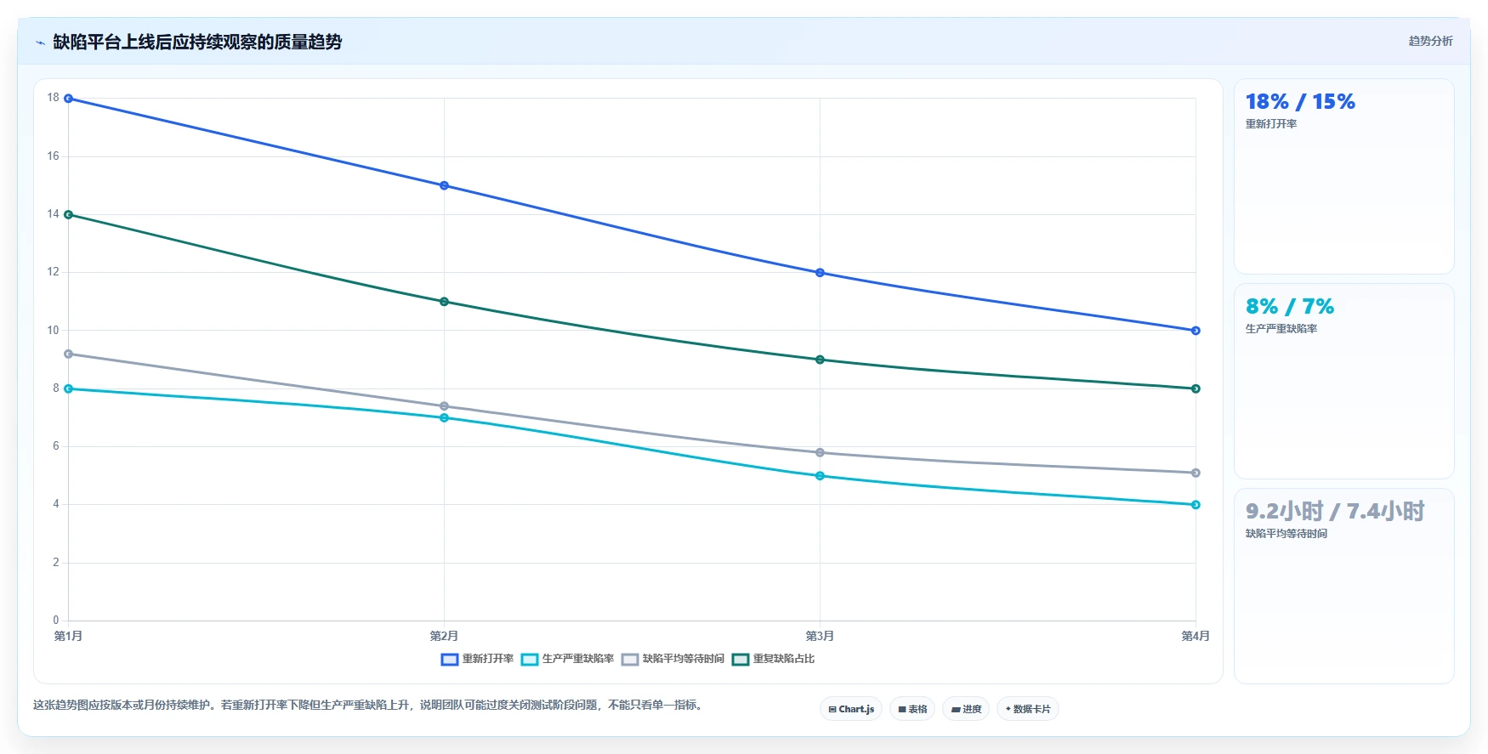Click the 第1月 x-axis label
This screenshot has height=754, width=1488.
(x=68, y=636)
